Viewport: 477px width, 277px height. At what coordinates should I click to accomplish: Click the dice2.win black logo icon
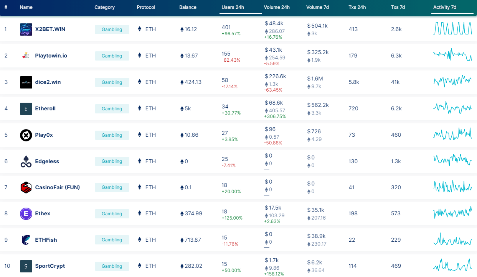[x=26, y=82]
